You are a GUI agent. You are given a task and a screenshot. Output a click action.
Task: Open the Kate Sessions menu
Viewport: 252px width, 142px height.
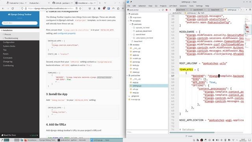183,6
